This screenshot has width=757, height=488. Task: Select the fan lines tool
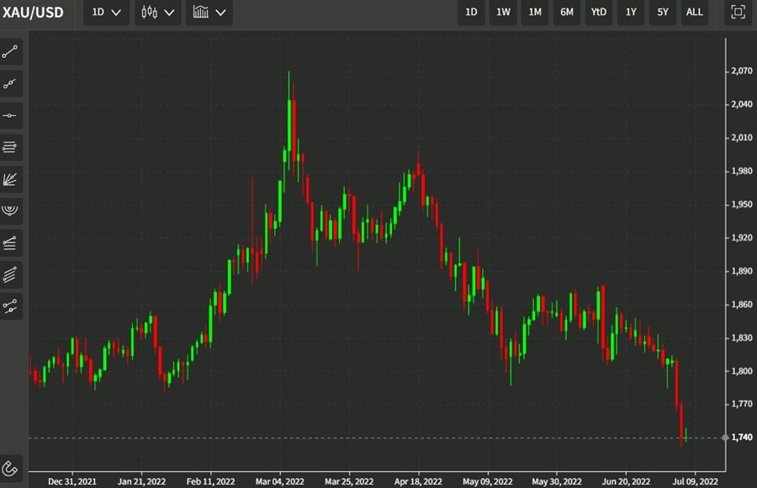click(x=10, y=179)
